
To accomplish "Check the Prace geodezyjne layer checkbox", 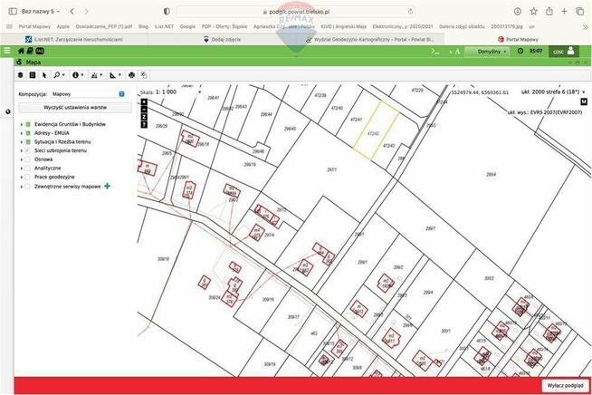I will click(29, 177).
